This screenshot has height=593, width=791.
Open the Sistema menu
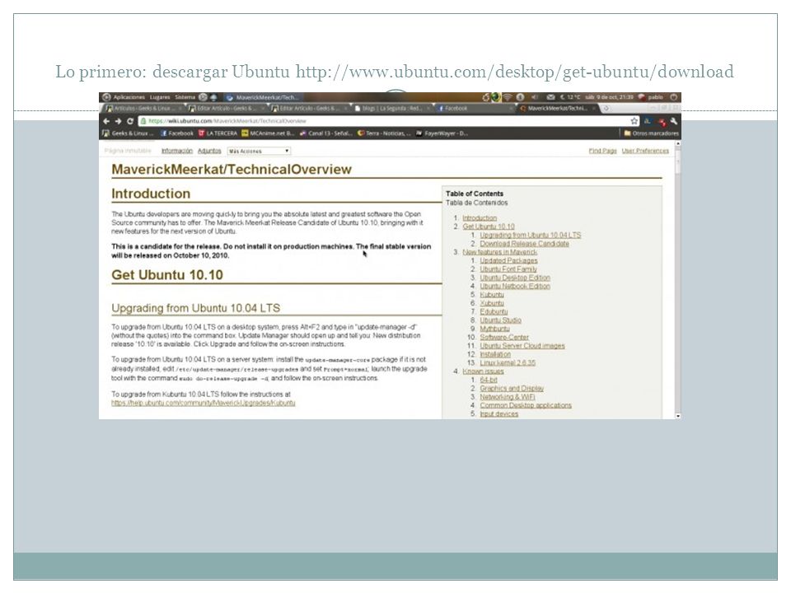(185, 97)
